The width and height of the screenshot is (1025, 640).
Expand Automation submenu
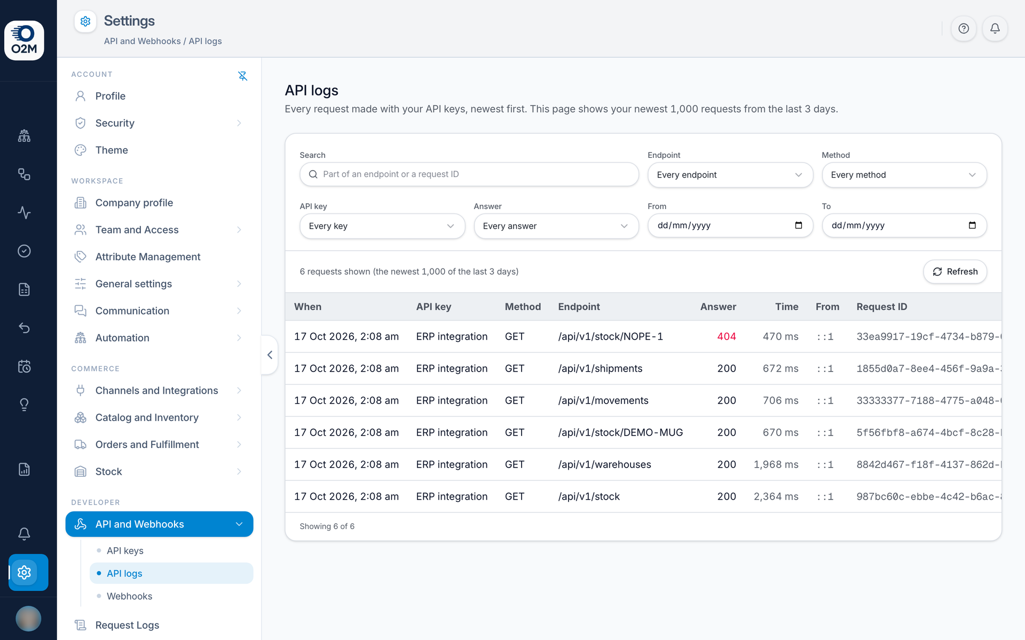click(x=239, y=338)
